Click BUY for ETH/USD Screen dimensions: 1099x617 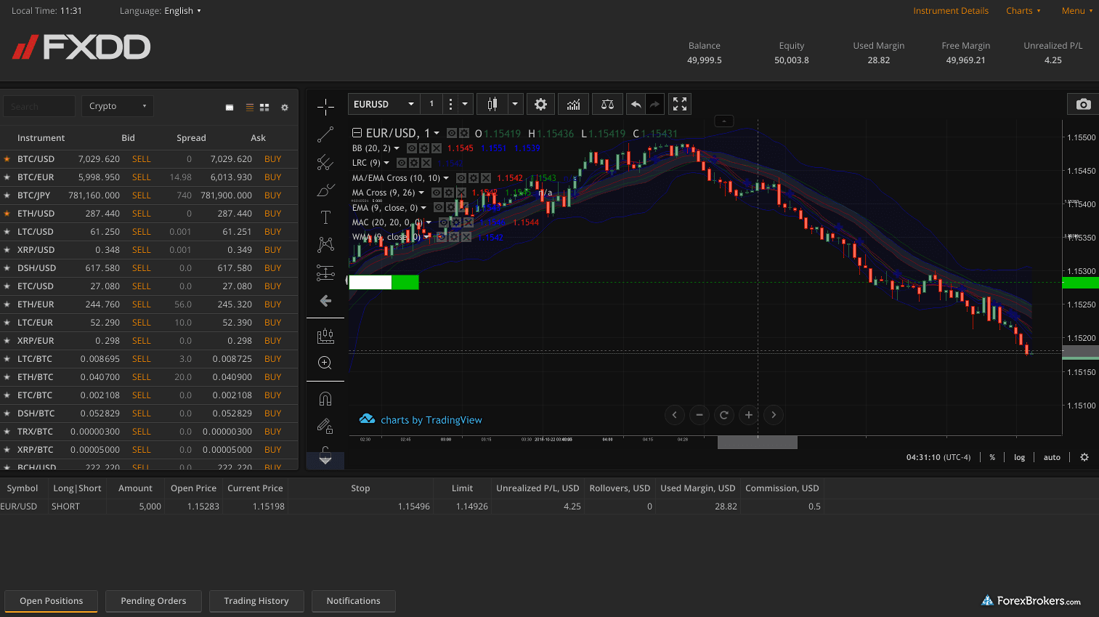[x=273, y=214]
